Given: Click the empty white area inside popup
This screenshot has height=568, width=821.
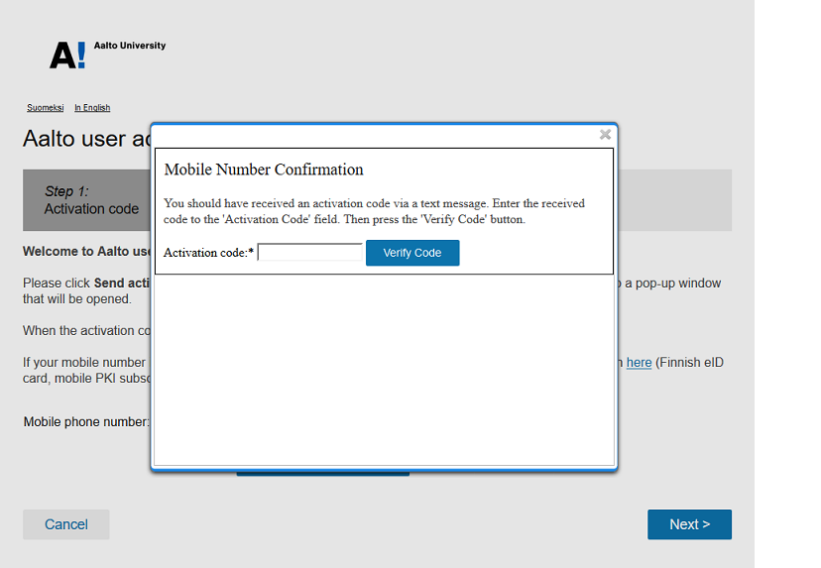Looking at the screenshot, I should pyautogui.click(x=384, y=367).
